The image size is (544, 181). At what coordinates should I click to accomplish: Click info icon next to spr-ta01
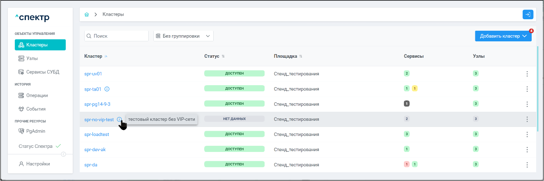click(107, 89)
